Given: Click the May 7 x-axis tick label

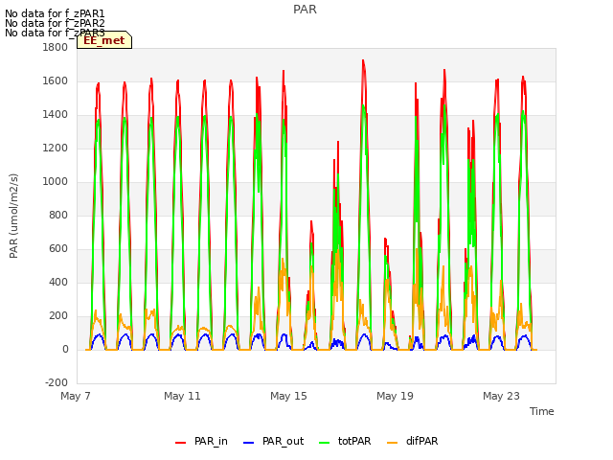Looking at the screenshot, I should point(76,396).
